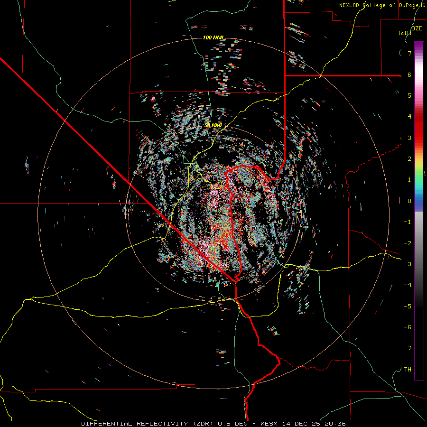Click the "DZD" product label above the scale
The width and height of the screenshot is (427, 427).
417,28
